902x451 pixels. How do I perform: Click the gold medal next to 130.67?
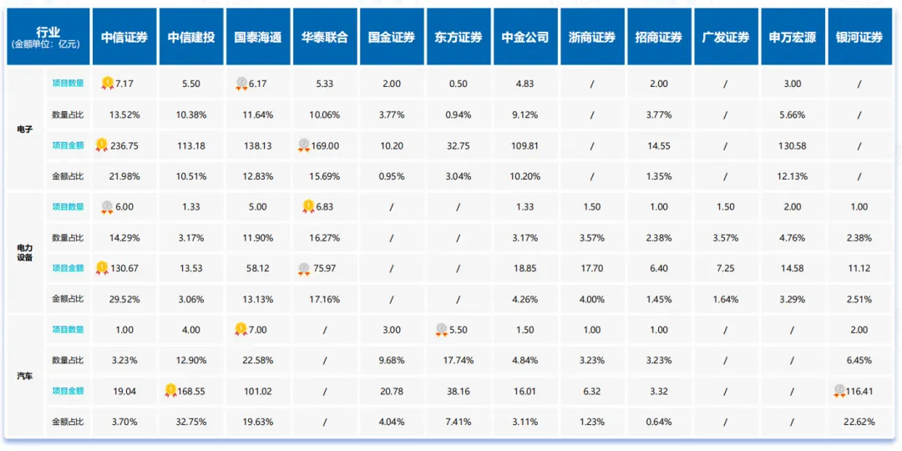(102, 267)
